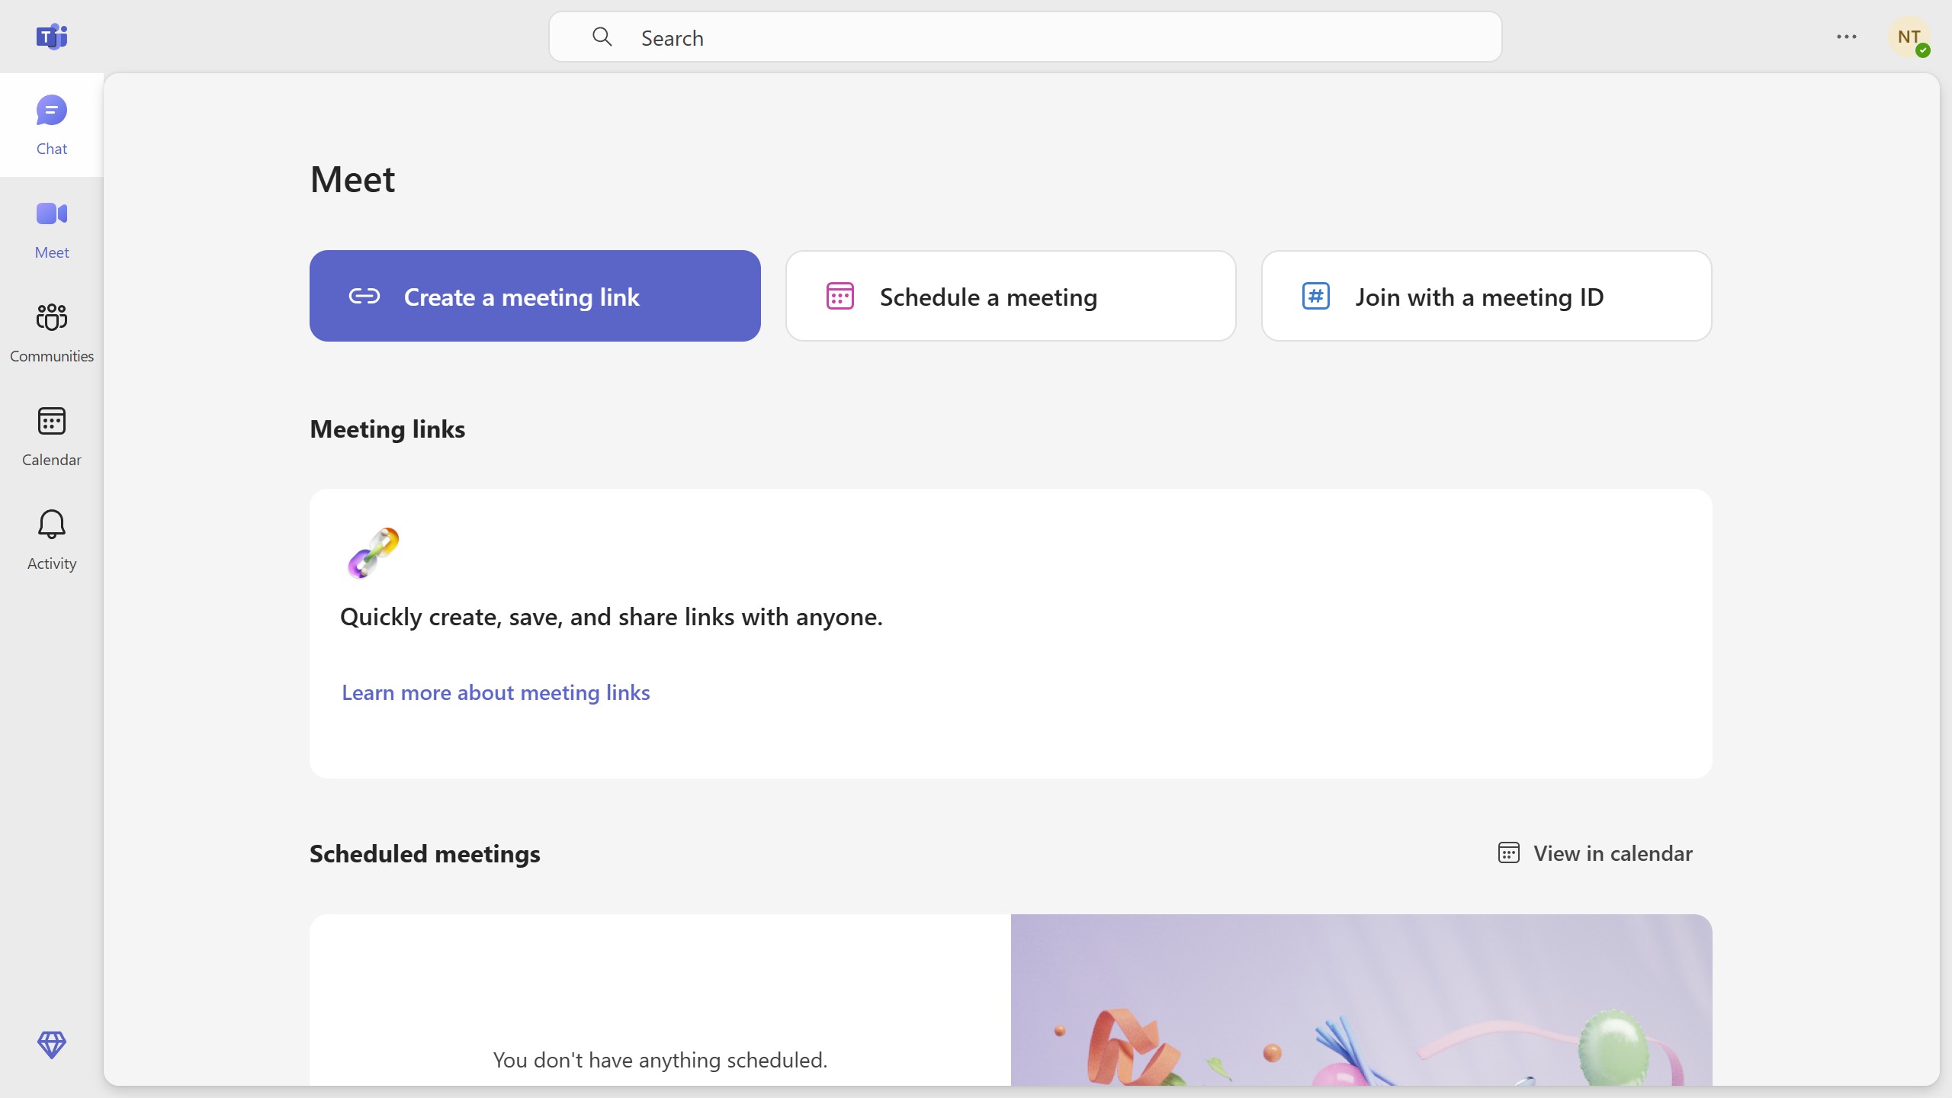Open the NT profile avatar
Screen dimensions: 1952x1098
pyautogui.click(x=1909, y=37)
